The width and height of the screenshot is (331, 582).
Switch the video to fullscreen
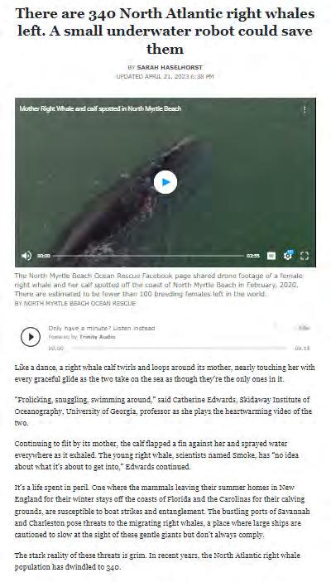(x=305, y=256)
